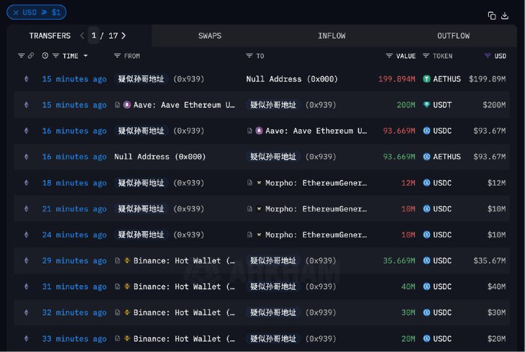The width and height of the screenshot is (525, 352).
Task: Open the TRANSFERS tab
Action: coord(50,36)
